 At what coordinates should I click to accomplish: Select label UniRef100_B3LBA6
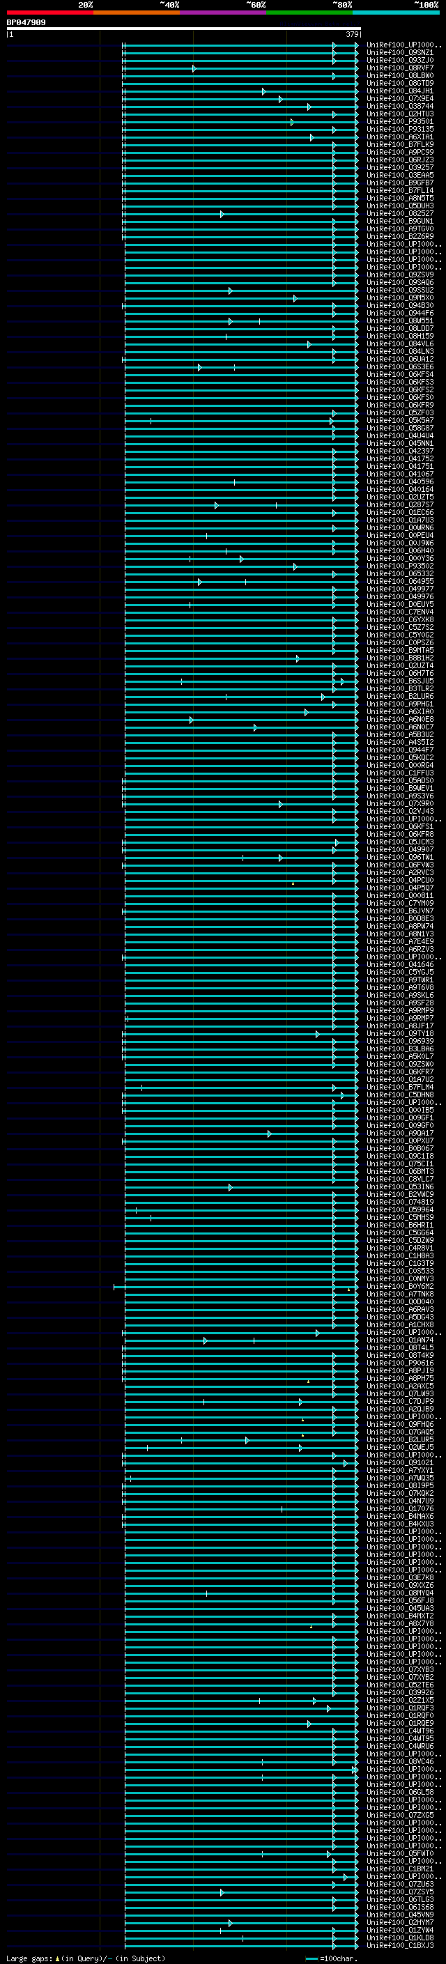400,1049
